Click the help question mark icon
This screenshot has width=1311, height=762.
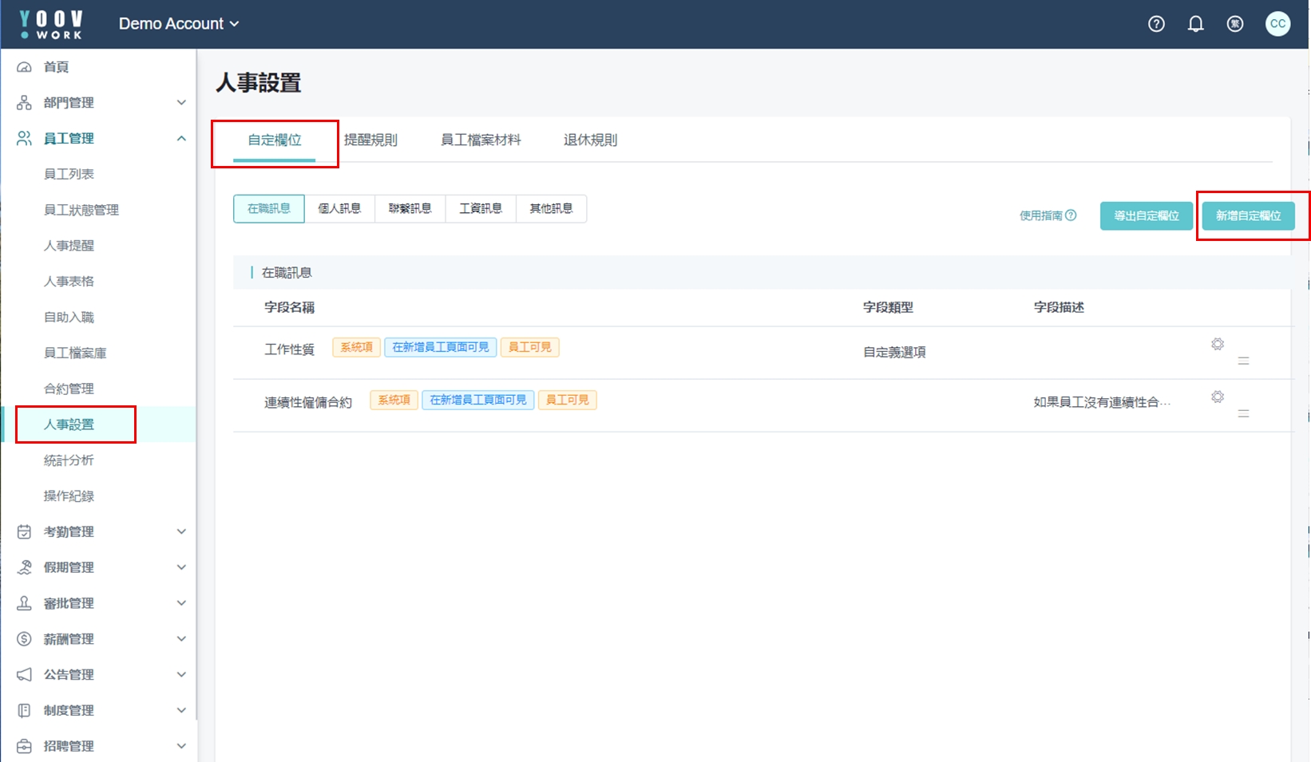coord(1156,24)
